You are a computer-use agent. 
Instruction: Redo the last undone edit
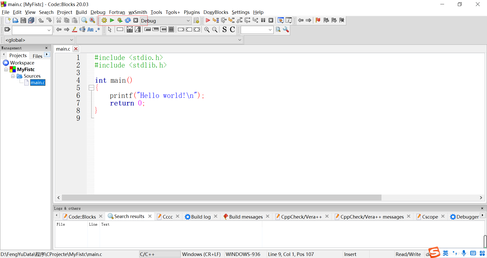click(x=49, y=20)
